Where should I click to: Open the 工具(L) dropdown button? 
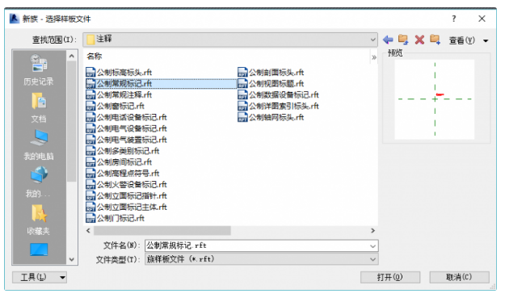click(40, 277)
